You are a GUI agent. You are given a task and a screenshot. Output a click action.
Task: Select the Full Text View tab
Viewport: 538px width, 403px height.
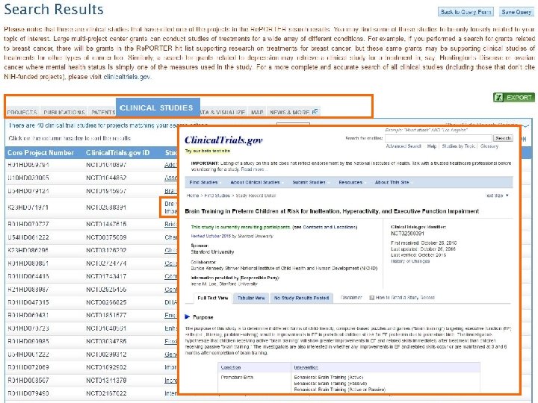pos(213,298)
